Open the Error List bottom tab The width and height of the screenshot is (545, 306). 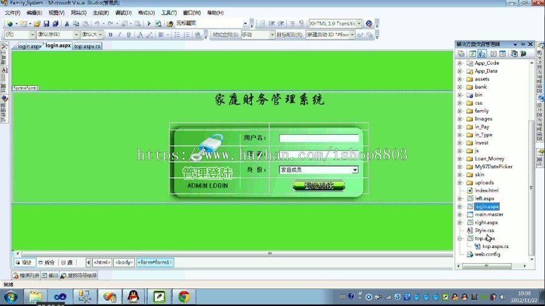[x=26, y=276]
